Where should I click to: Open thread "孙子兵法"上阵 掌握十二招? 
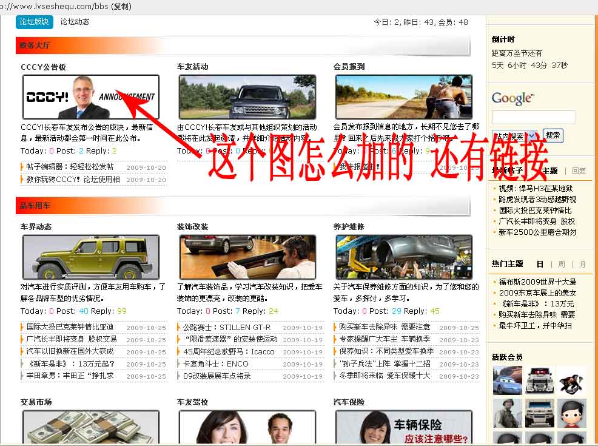click(385, 363)
